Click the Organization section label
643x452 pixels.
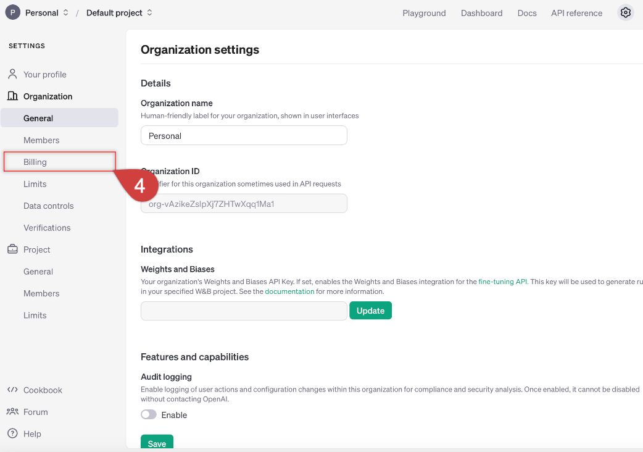click(x=48, y=96)
